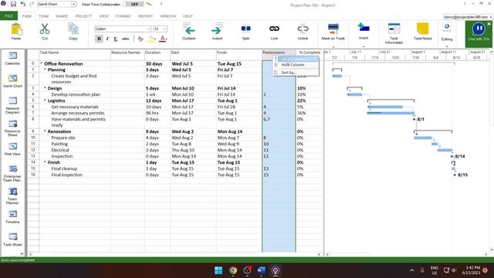Open the Calendar view in sidebar
Screen dimensions: 494x278
[12, 59]
